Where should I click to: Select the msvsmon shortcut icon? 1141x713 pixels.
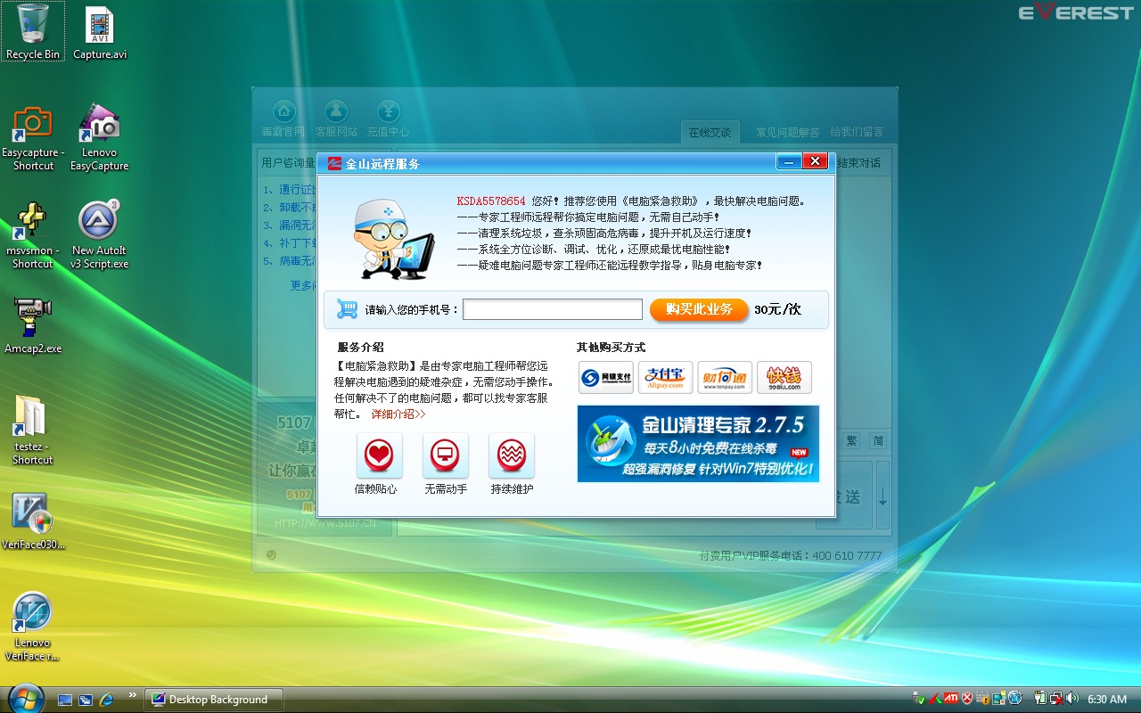click(x=33, y=236)
